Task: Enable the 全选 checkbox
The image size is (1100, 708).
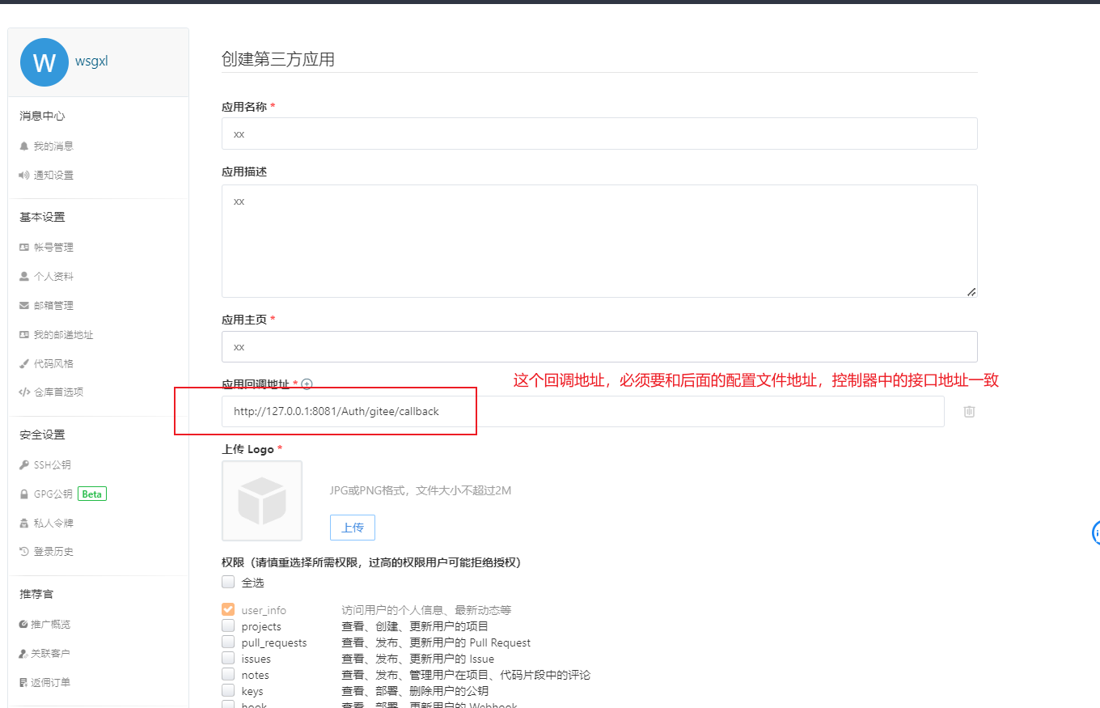Action: pyautogui.click(x=227, y=582)
